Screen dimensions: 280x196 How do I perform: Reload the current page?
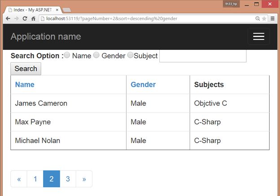tap(25, 19)
